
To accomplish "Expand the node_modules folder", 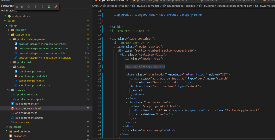I will (5, 16).
